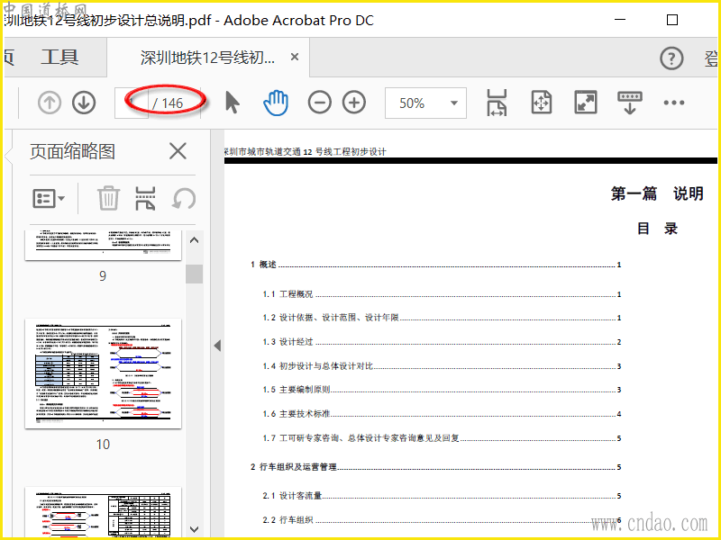Screen dimensions: 721x540
Task: Enter full screen mode icon
Action: [585, 103]
